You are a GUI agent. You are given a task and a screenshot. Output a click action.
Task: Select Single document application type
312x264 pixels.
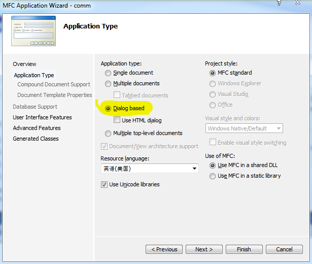108,73
